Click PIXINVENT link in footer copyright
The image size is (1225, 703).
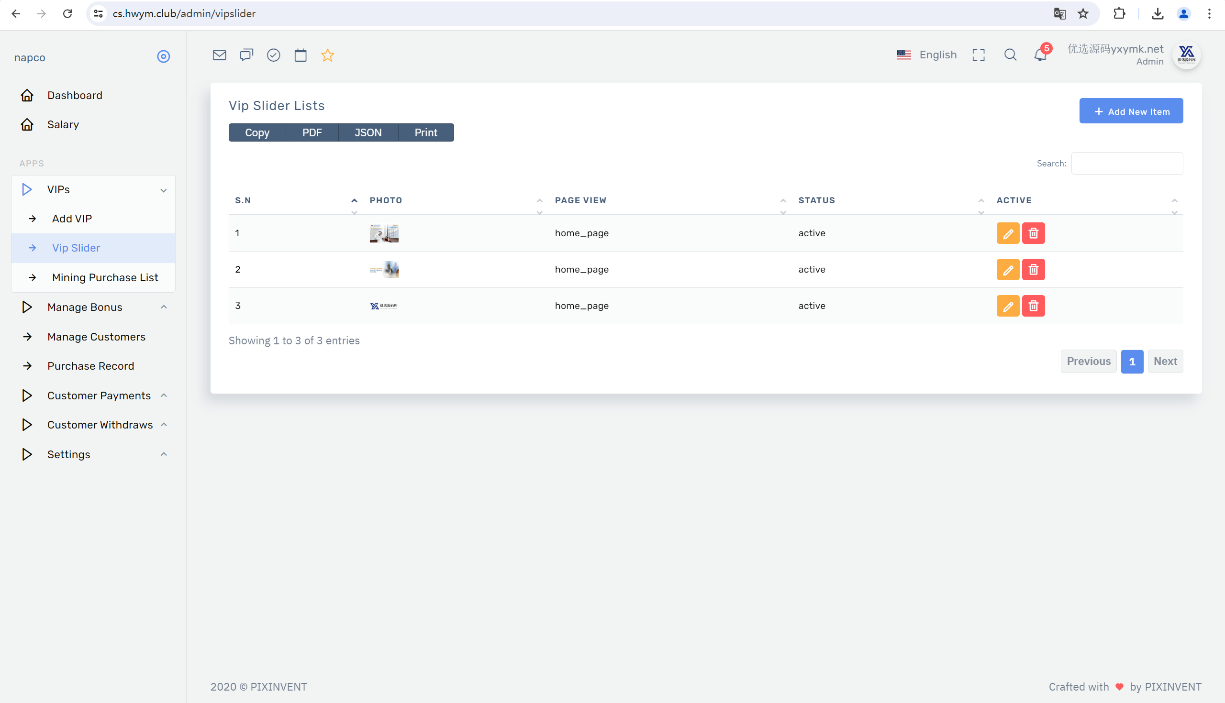(278, 687)
